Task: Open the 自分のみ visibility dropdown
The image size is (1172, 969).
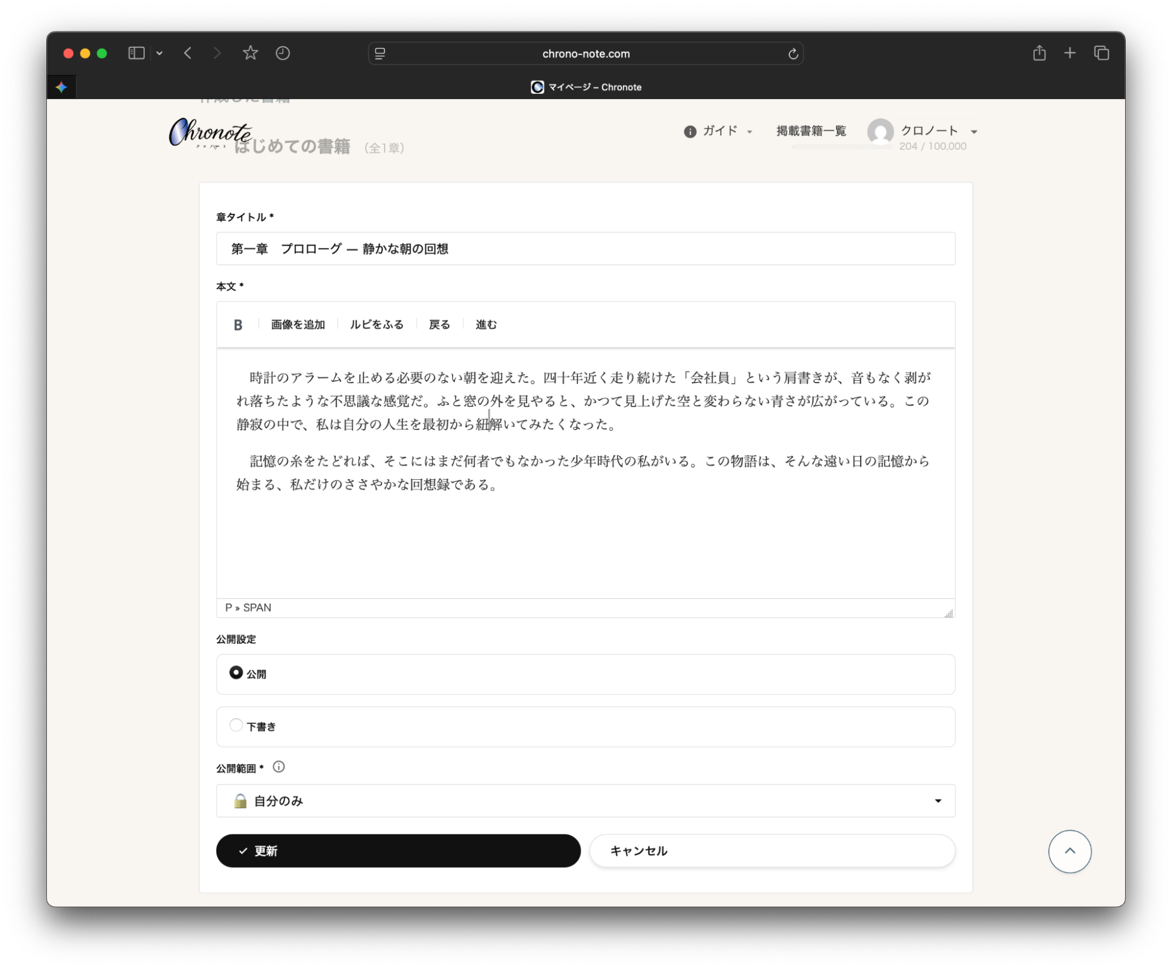Action: (x=585, y=801)
